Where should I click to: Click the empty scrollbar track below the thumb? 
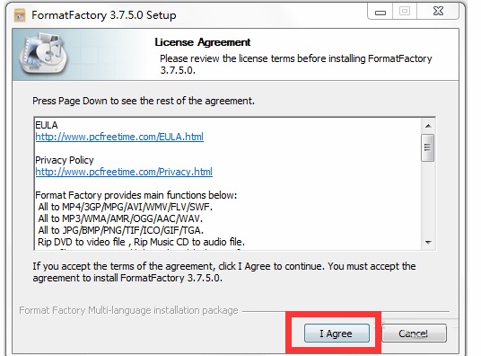click(428, 199)
